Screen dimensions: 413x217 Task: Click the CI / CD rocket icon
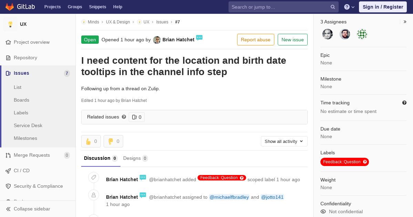click(8, 170)
